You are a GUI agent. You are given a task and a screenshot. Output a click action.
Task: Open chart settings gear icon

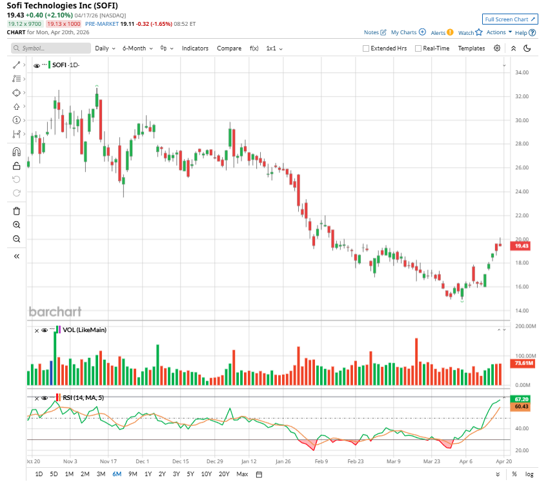(x=497, y=48)
